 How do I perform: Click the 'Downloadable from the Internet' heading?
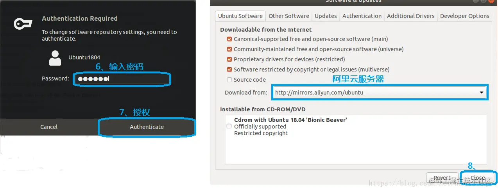pyautogui.click(x=266, y=30)
